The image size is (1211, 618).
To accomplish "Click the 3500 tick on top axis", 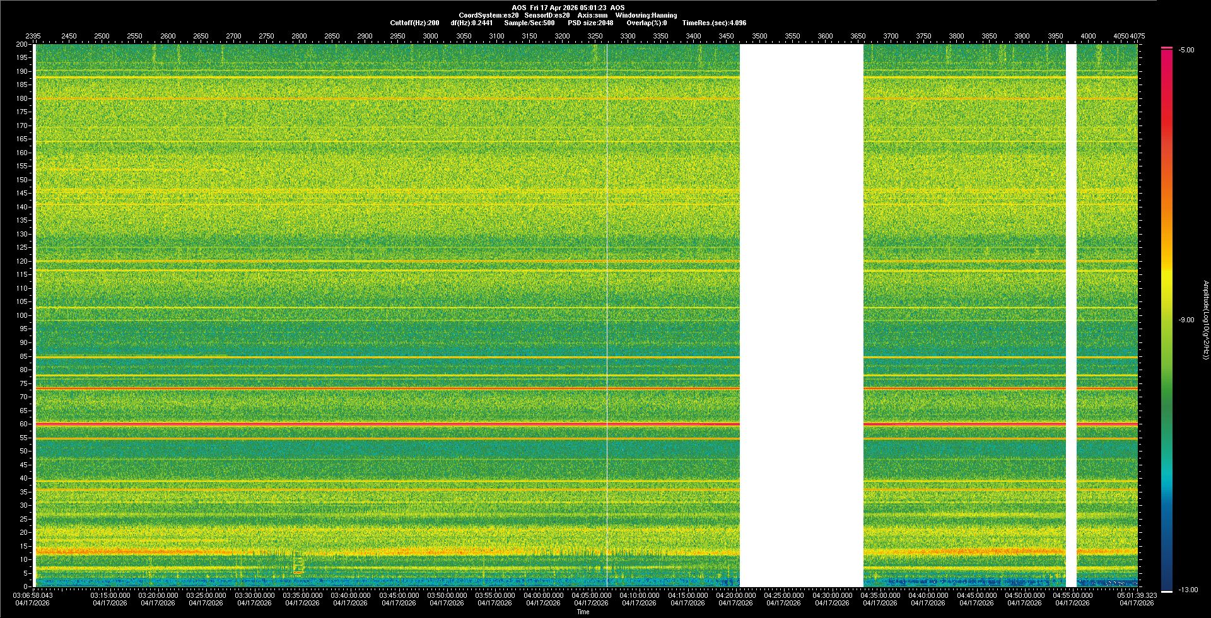I will click(759, 36).
